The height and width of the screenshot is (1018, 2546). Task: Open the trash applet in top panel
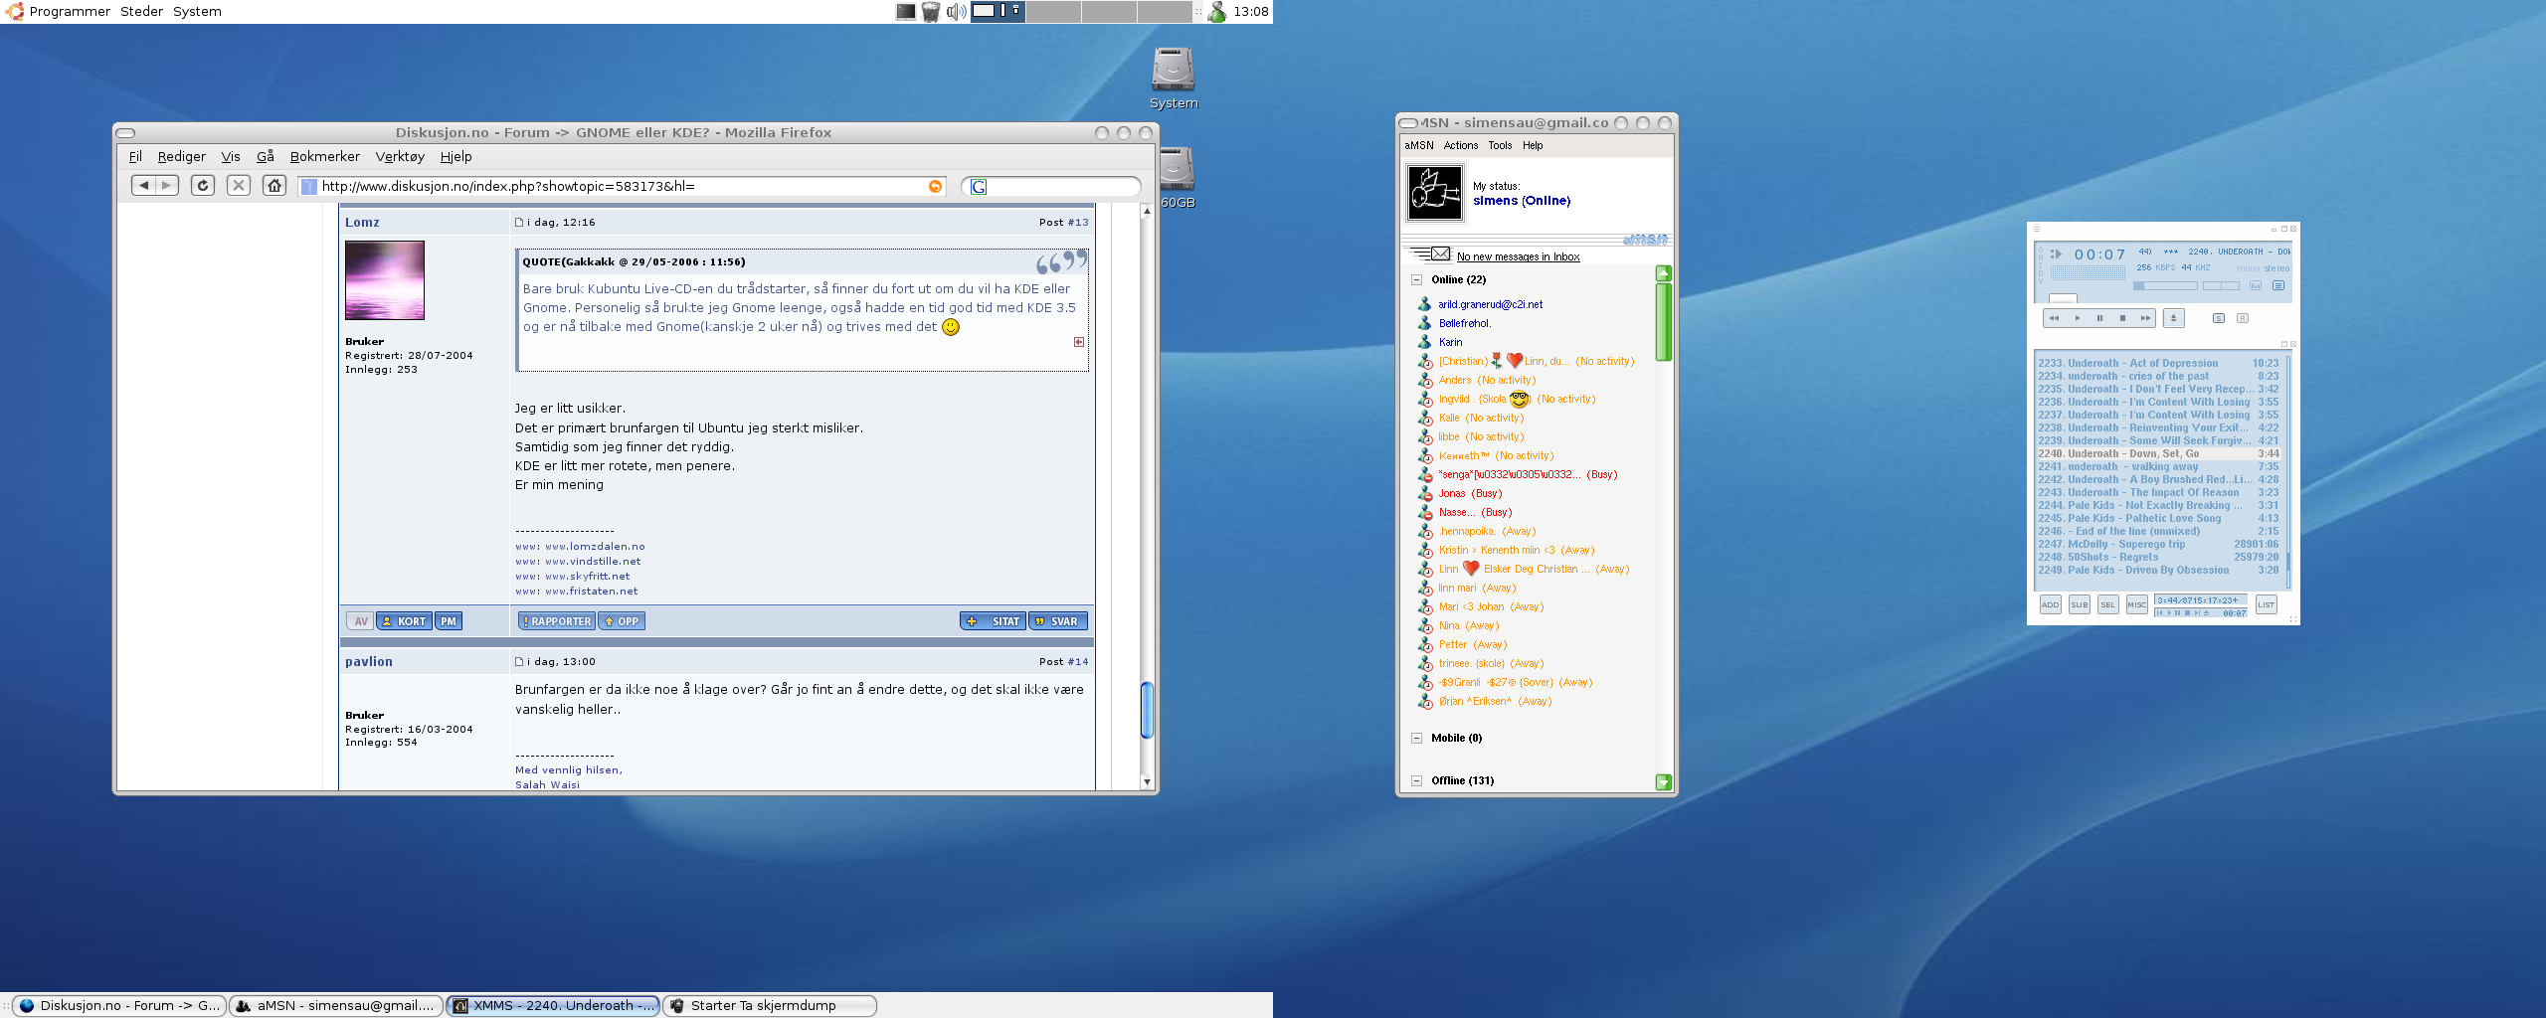[x=931, y=11]
